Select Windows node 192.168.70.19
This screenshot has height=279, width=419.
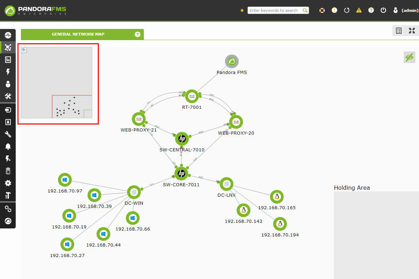[x=69, y=216]
